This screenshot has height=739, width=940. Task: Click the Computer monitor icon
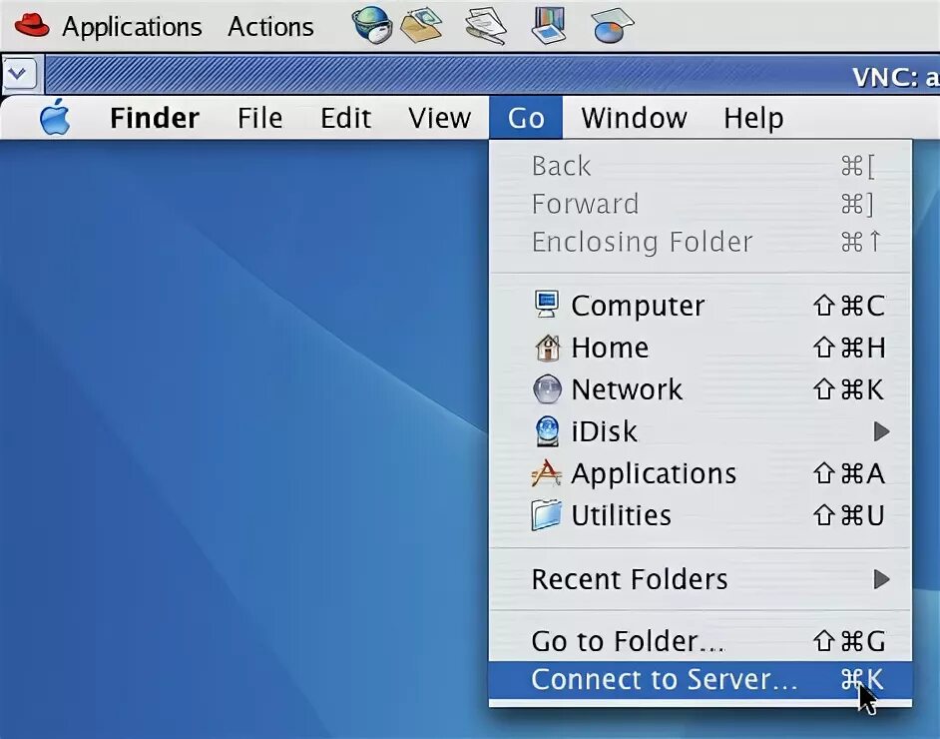click(x=547, y=305)
